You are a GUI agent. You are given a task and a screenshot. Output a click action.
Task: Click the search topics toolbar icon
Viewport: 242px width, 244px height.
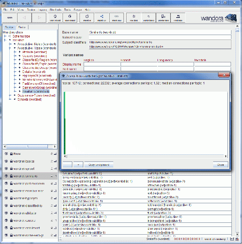(x=149, y=18)
